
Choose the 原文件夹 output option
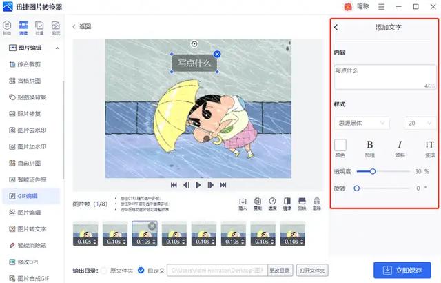(104, 271)
